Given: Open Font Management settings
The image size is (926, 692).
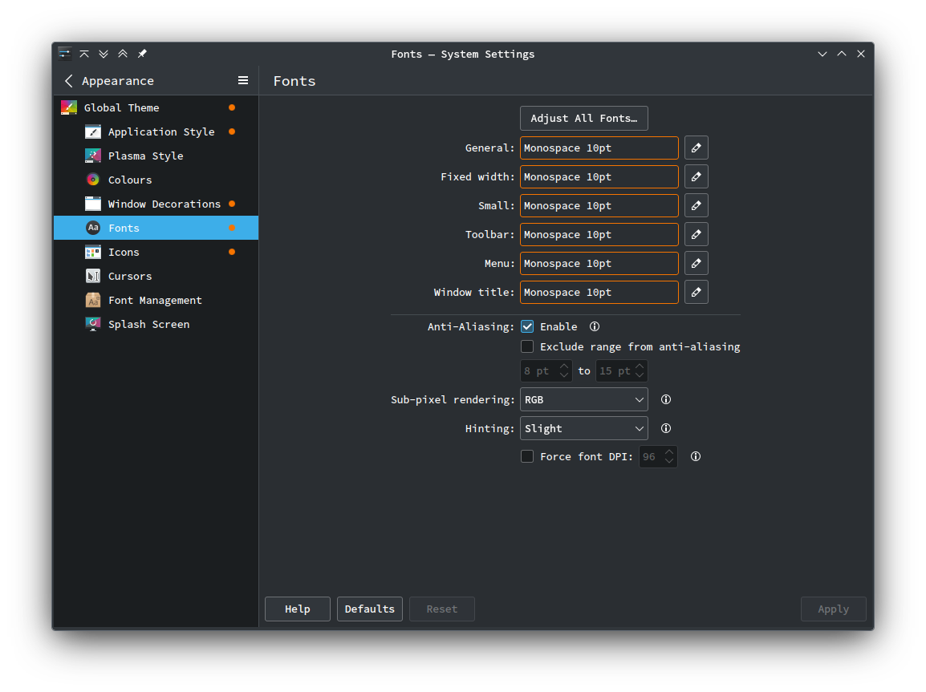Looking at the screenshot, I should pyautogui.click(x=156, y=300).
